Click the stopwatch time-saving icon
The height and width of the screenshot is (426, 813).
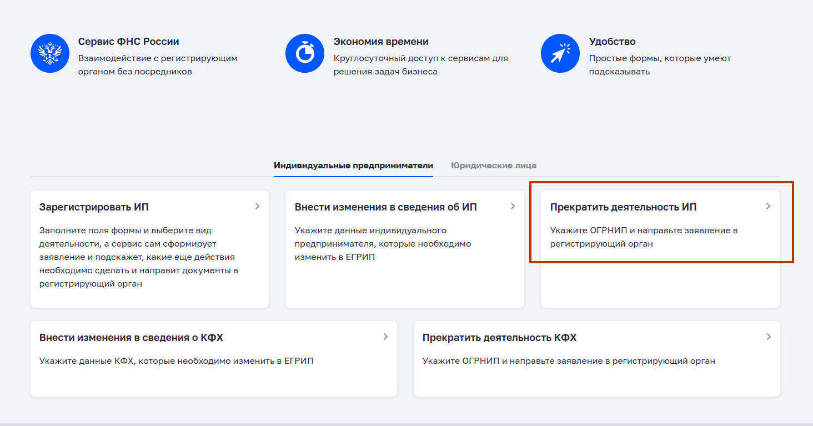coord(304,53)
